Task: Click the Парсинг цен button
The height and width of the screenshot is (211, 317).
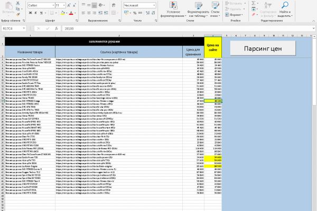Action: pyautogui.click(x=263, y=49)
